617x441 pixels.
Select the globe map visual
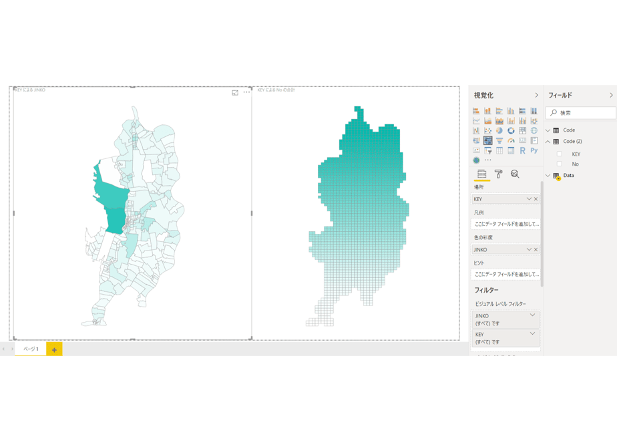point(534,130)
